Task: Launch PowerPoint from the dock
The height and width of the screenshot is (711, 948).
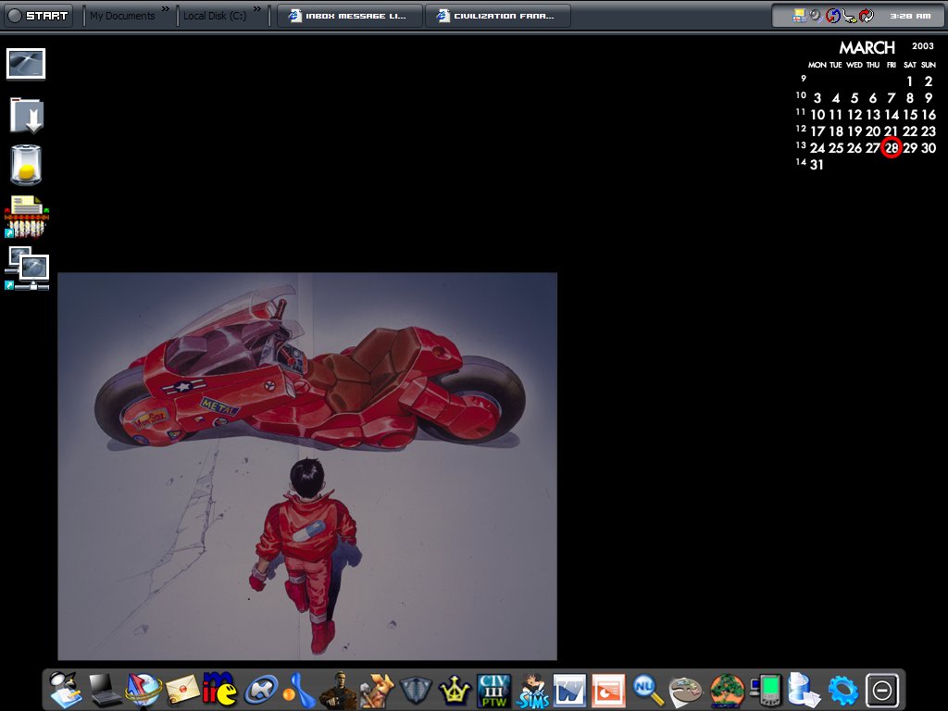Action: 607,691
